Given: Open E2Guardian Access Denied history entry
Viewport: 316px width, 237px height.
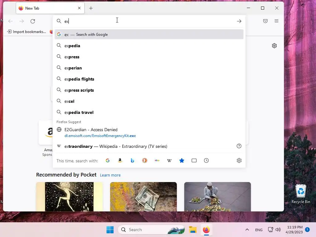Looking at the screenshot, I should [x=149, y=133].
